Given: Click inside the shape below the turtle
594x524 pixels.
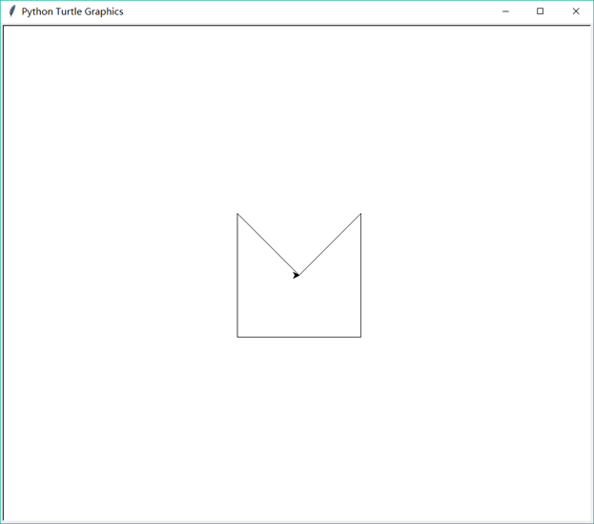Looking at the screenshot, I should (x=299, y=310).
